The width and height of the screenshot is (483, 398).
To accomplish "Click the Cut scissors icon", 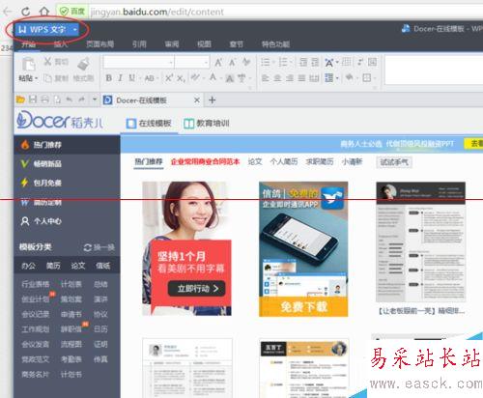I will 47,61.
